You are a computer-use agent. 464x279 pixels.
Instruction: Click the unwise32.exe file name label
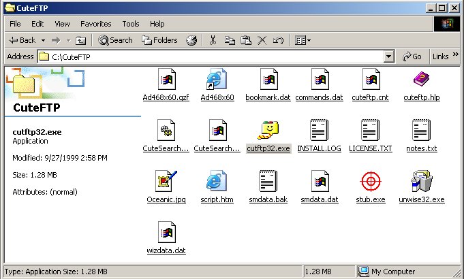point(422,199)
